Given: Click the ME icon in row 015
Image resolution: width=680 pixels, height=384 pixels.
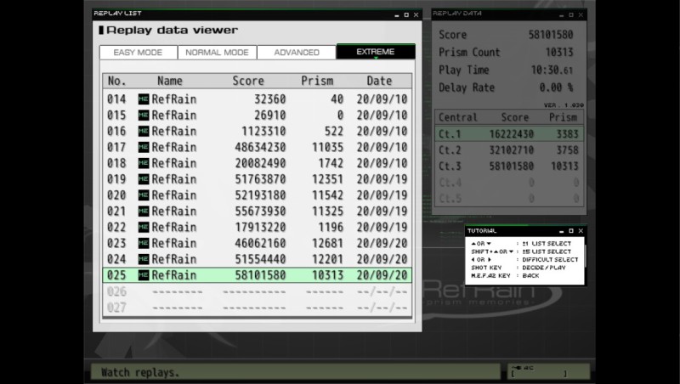Looking at the screenshot, I should click(x=144, y=116).
